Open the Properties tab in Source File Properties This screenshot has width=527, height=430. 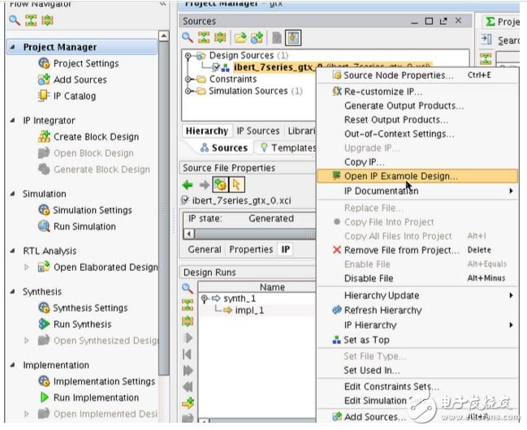coord(250,249)
